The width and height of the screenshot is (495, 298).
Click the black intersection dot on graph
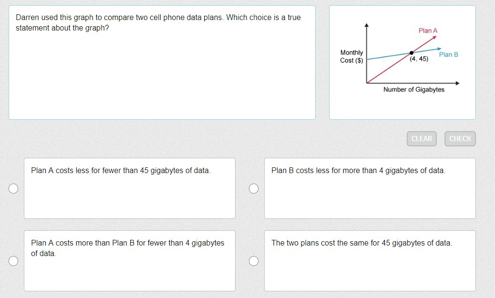411,52
